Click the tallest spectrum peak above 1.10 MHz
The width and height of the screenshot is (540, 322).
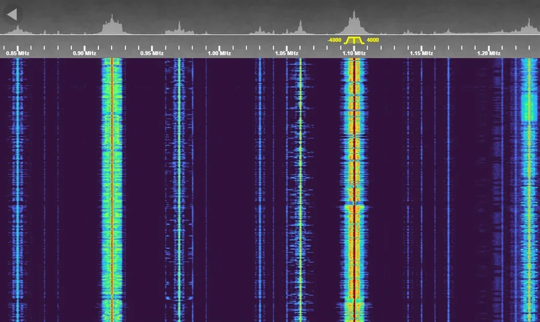click(353, 22)
